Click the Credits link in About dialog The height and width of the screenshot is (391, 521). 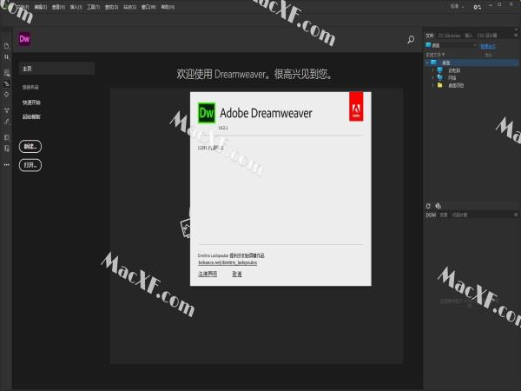point(237,274)
